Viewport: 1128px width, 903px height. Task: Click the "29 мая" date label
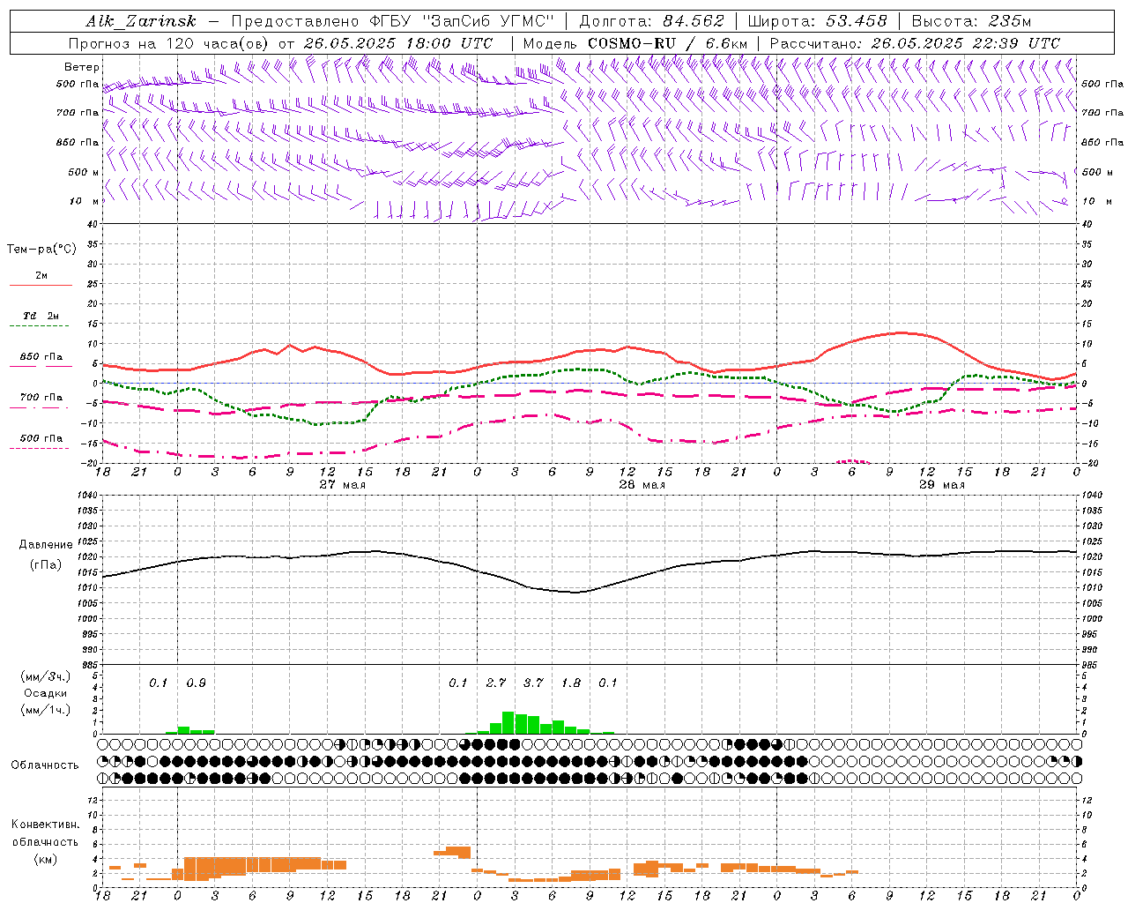(941, 485)
